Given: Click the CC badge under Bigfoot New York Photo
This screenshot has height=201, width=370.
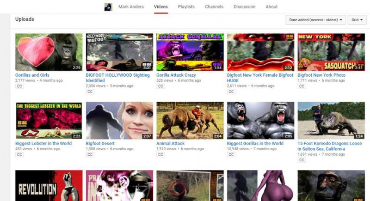Looking at the screenshot, I should point(302,86).
